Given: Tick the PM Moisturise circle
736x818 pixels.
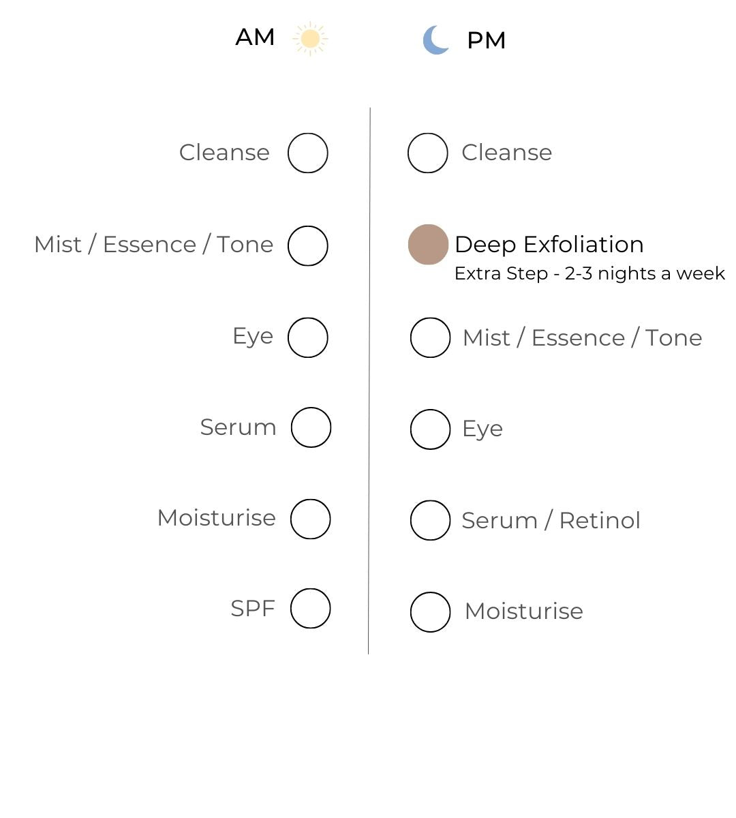Looking at the screenshot, I should click(431, 612).
